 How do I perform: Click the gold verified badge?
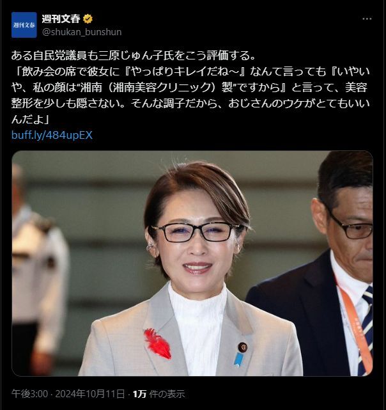88,19
